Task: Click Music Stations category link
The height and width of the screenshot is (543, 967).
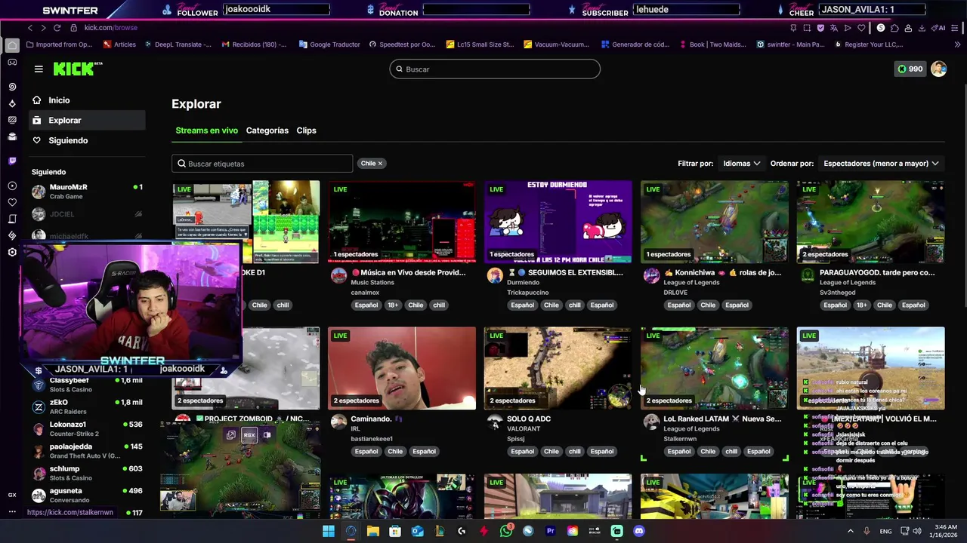Action: click(x=372, y=283)
